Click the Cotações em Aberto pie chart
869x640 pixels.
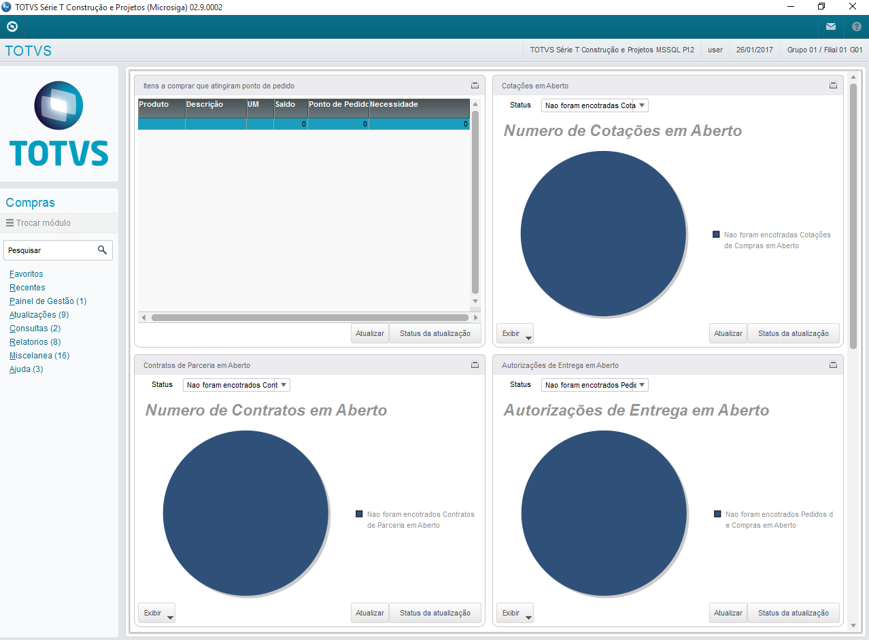604,233
